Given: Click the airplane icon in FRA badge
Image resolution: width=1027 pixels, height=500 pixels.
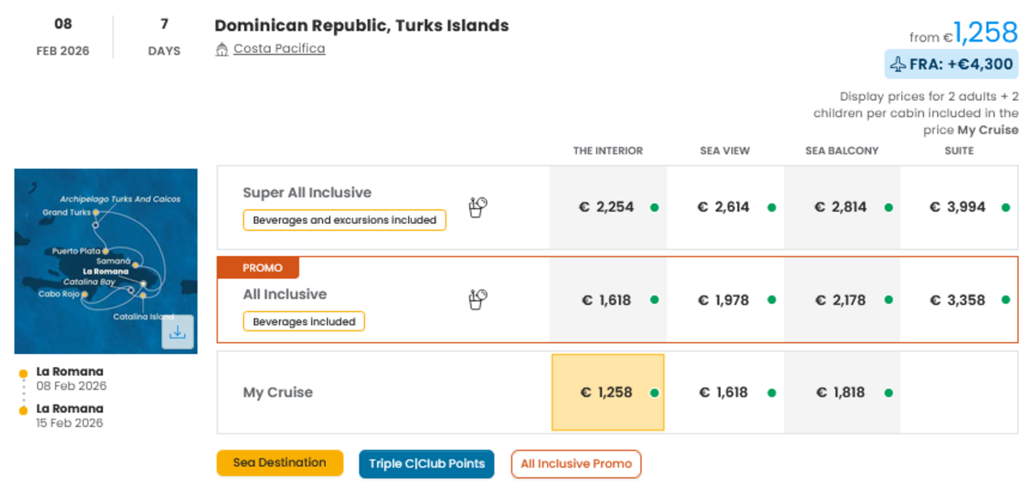Looking at the screenshot, I should click(x=898, y=64).
